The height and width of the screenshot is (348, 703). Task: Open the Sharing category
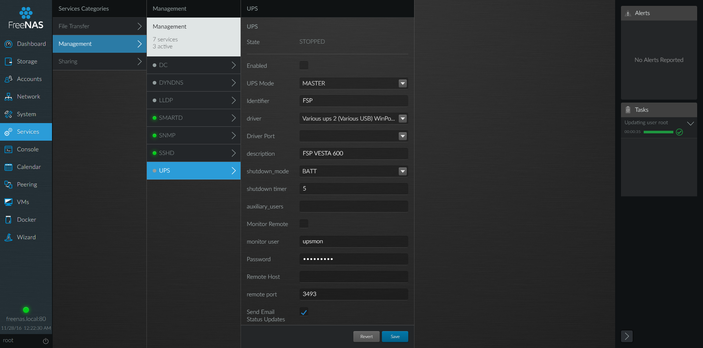coord(99,61)
